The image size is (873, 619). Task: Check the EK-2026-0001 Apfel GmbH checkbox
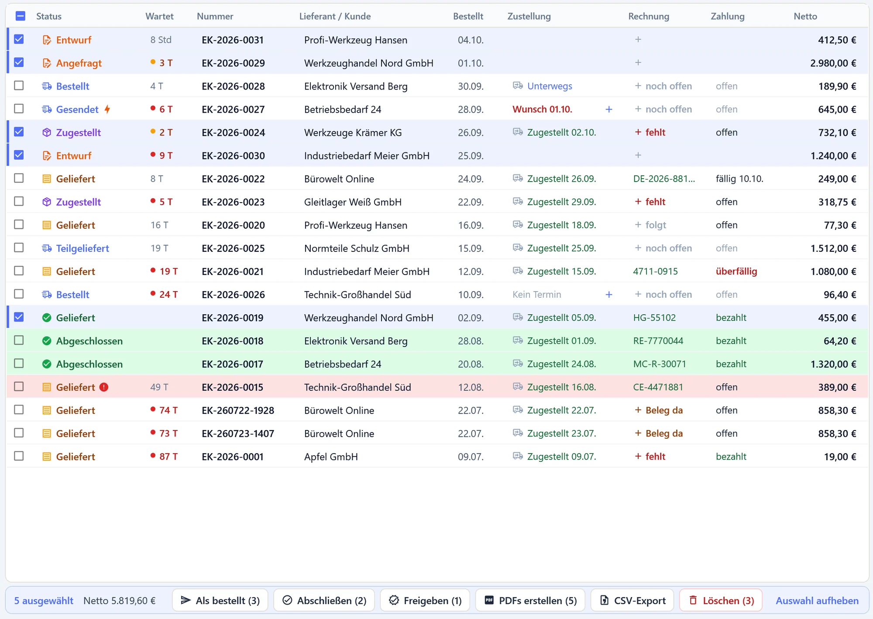pyautogui.click(x=19, y=456)
